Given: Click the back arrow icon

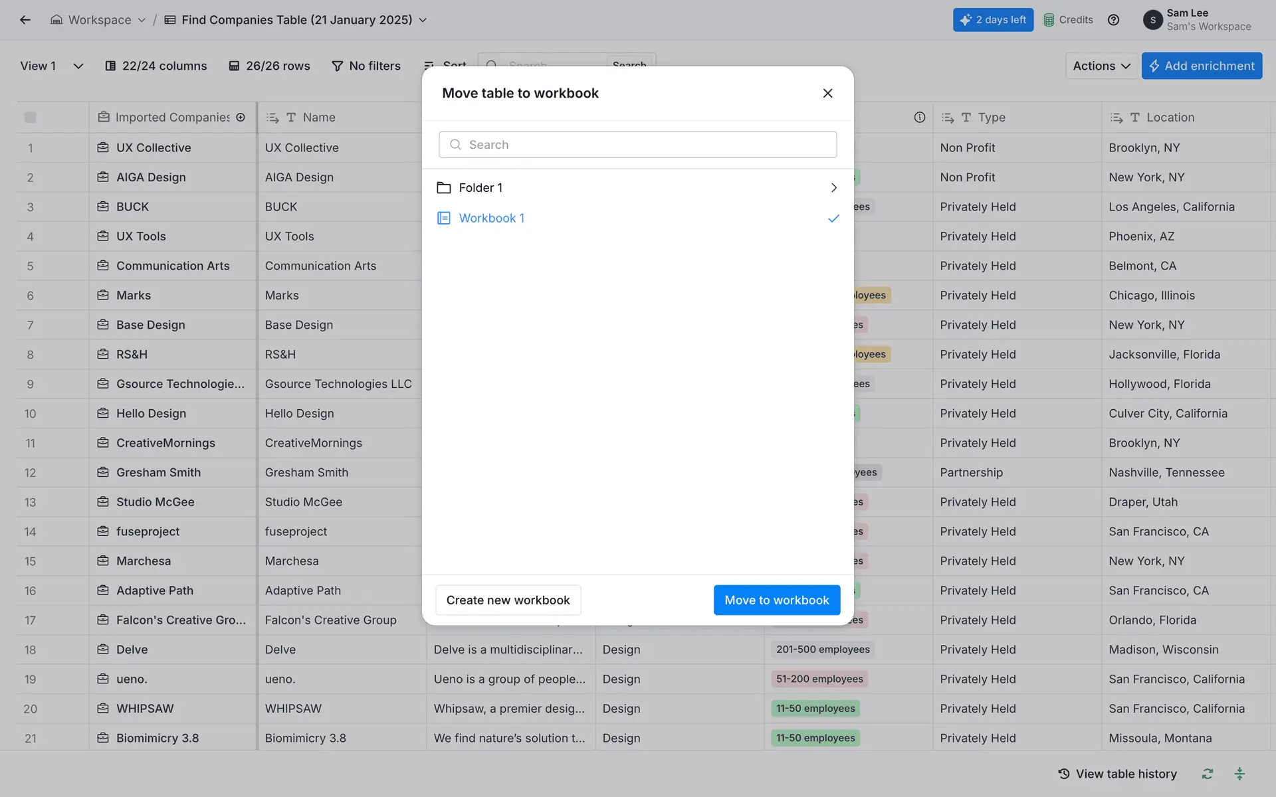Looking at the screenshot, I should tap(25, 20).
